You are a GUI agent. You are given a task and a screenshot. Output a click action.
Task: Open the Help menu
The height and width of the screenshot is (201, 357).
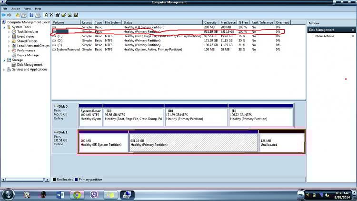38,9
